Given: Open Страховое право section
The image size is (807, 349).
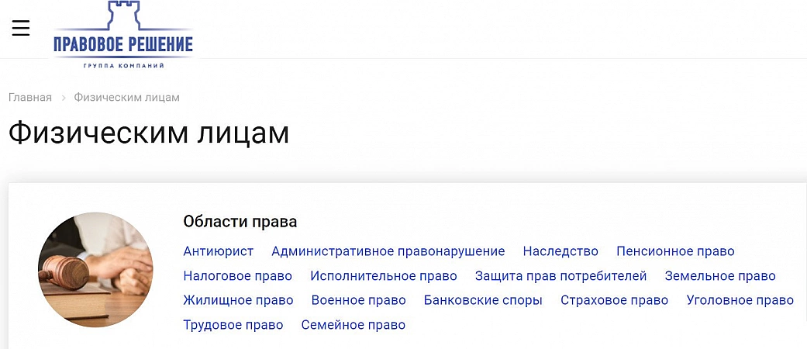Looking at the screenshot, I should 614,300.
